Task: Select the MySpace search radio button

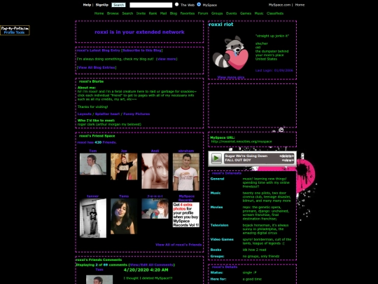Action: (199, 4)
